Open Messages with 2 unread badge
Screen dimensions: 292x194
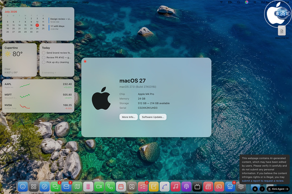(56, 186)
